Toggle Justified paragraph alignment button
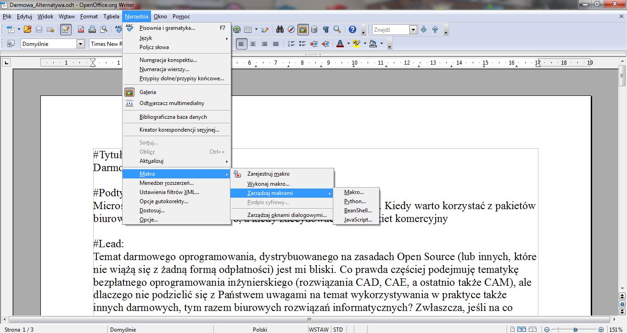The height and width of the screenshot is (333, 627). point(276,44)
